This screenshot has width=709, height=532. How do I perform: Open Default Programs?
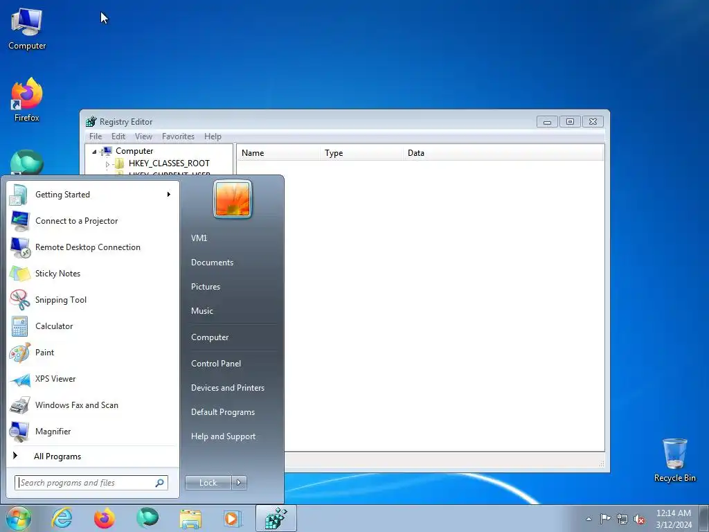tap(222, 412)
